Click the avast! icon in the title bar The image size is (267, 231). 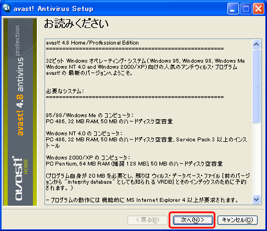pyautogui.click(x=7, y=8)
